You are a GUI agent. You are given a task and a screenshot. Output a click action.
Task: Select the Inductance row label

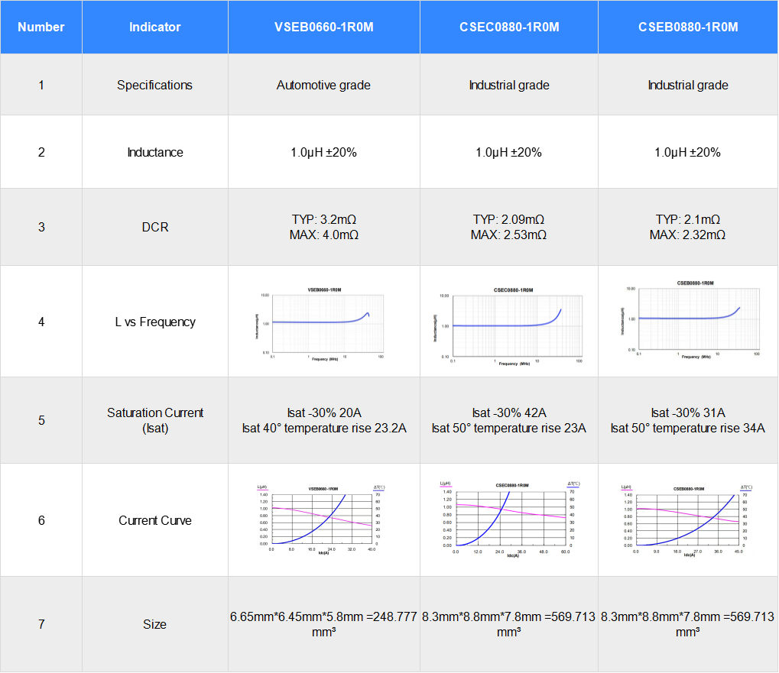[154, 151]
